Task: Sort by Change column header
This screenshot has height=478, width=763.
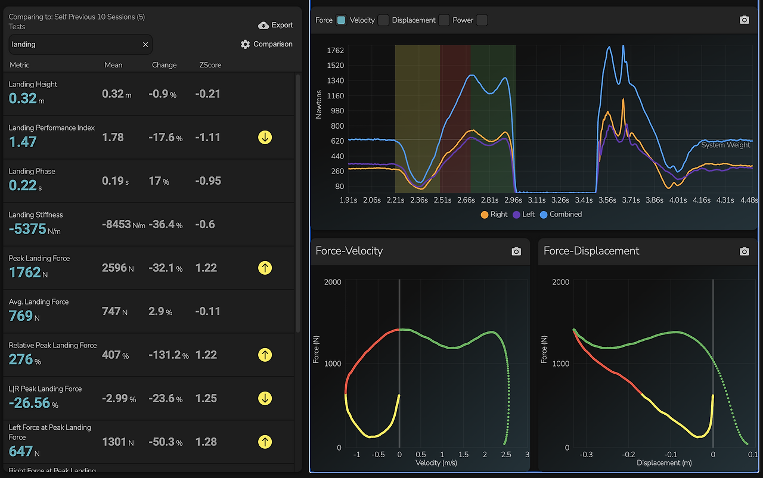Action: (164, 65)
